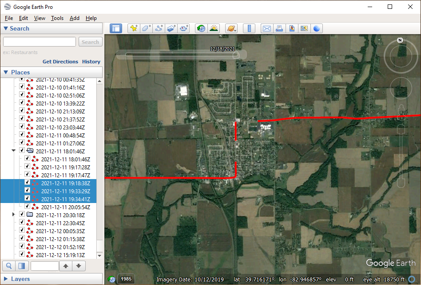Select the path icon of 2021-12-10 01:41:16Z
The image size is (421, 285).
coord(30,87)
